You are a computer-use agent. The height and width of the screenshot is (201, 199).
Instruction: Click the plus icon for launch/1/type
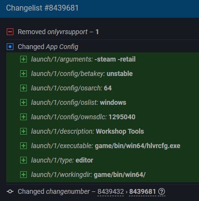(x=23, y=160)
